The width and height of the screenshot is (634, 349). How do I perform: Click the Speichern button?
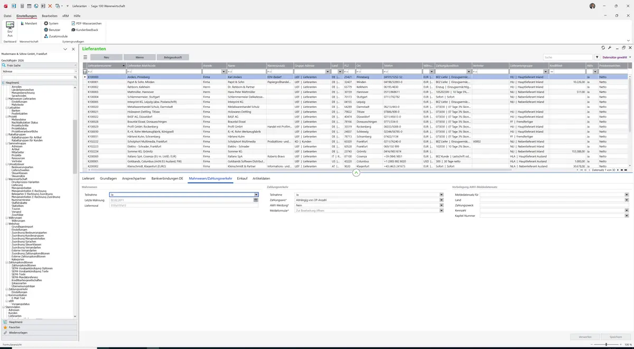point(616,337)
